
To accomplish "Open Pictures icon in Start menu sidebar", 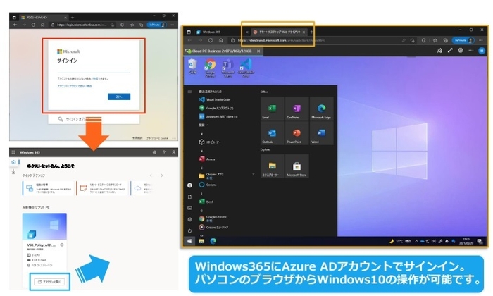I will pyautogui.click(x=189, y=208).
